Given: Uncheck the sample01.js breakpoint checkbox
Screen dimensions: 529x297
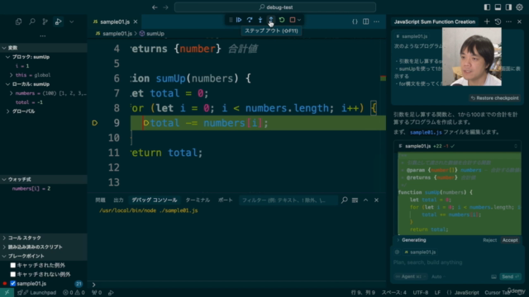Looking at the screenshot, I should tap(13, 284).
